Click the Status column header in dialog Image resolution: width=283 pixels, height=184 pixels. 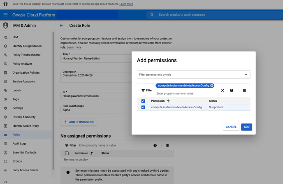click(x=213, y=101)
